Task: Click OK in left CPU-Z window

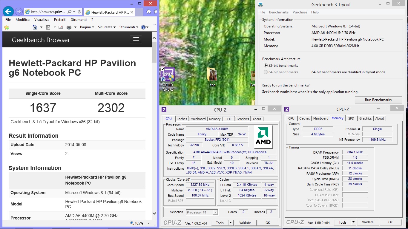Action: point(268,223)
